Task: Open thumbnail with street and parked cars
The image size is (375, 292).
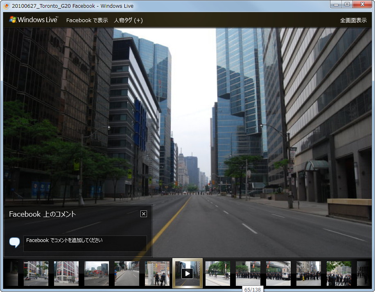Action: [36, 273]
